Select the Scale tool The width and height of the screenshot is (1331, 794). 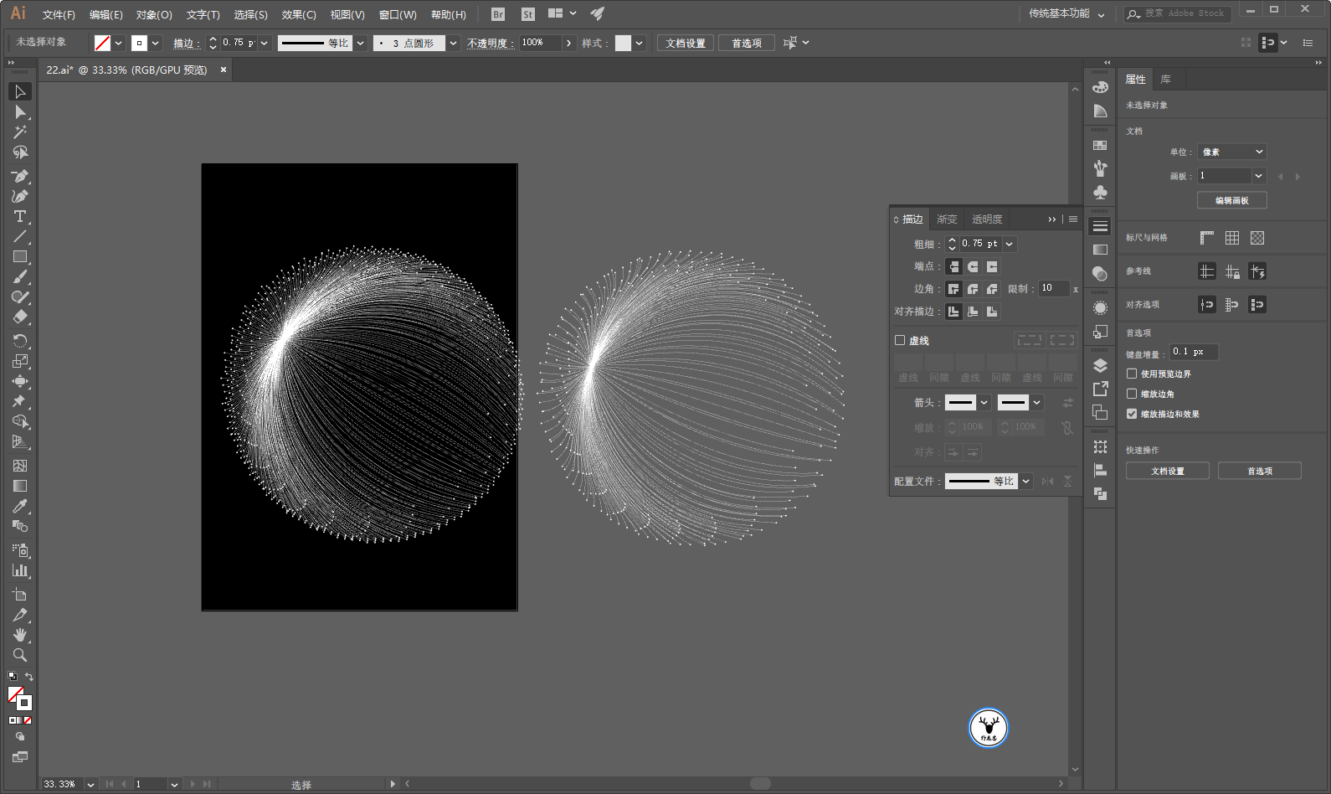20,361
